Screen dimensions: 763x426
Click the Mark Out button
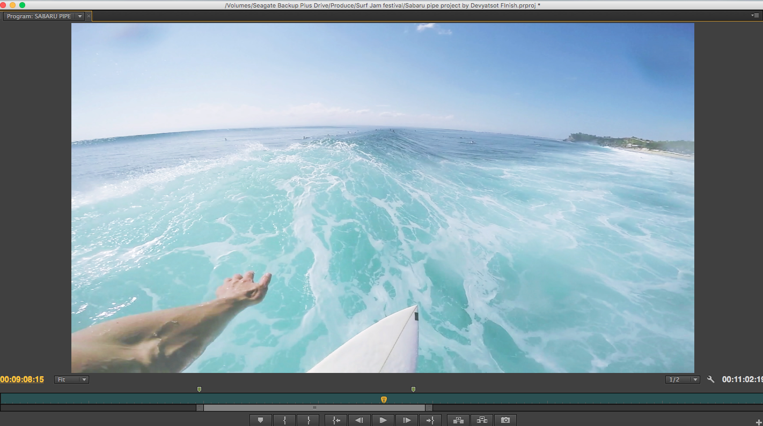pos(308,421)
